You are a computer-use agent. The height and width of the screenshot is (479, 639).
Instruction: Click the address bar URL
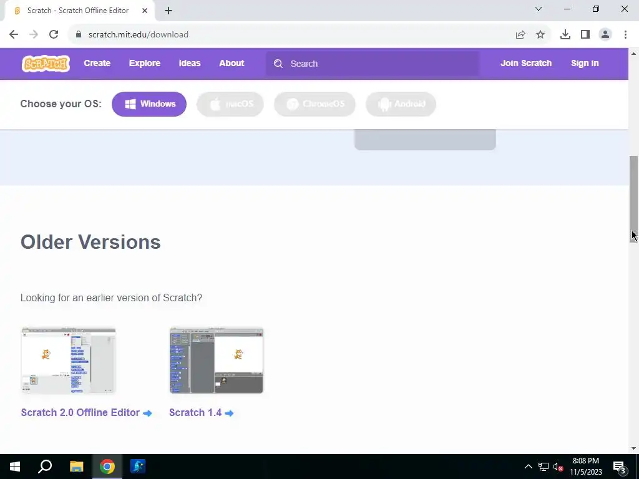138,35
